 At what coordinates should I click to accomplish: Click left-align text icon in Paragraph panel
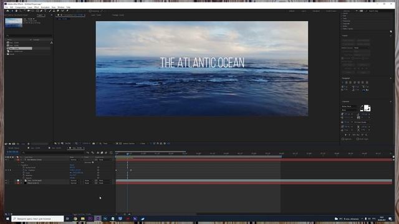coord(342,83)
